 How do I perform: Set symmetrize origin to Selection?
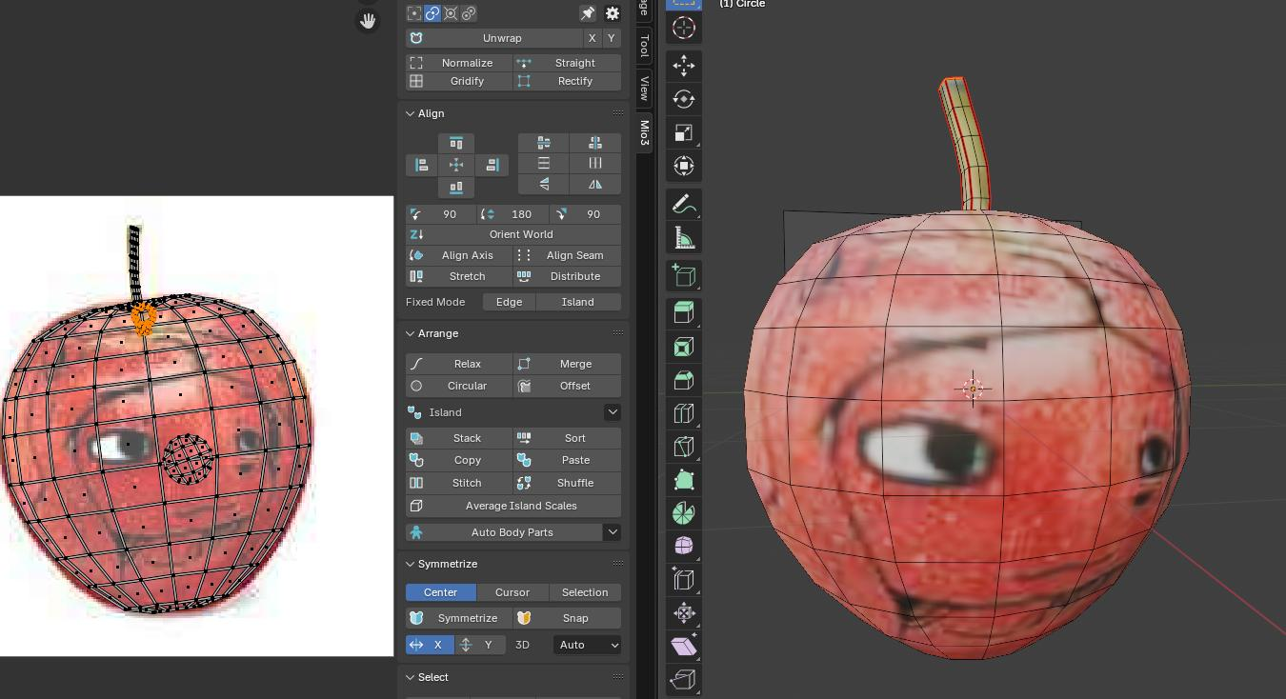point(585,592)
